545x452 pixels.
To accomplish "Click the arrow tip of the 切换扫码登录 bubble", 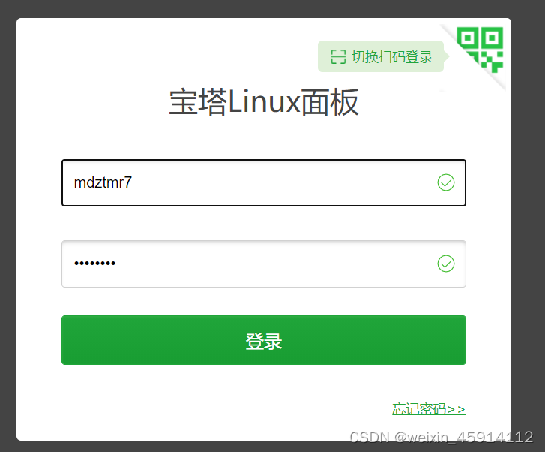I will coord(448,56).
